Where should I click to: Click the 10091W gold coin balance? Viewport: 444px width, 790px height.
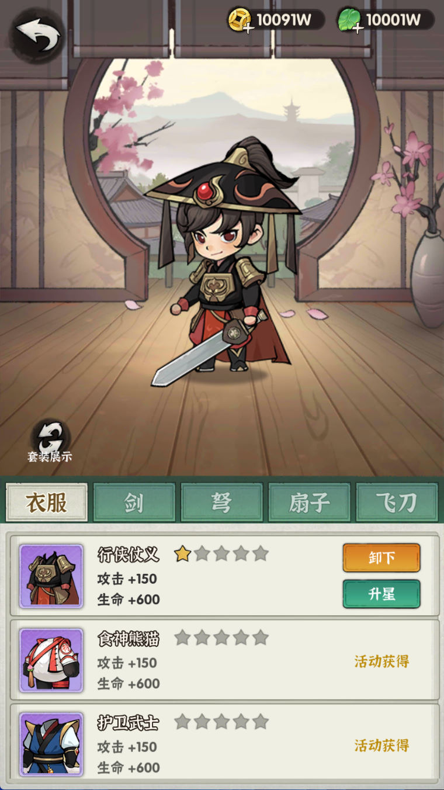tap(284, 20)
